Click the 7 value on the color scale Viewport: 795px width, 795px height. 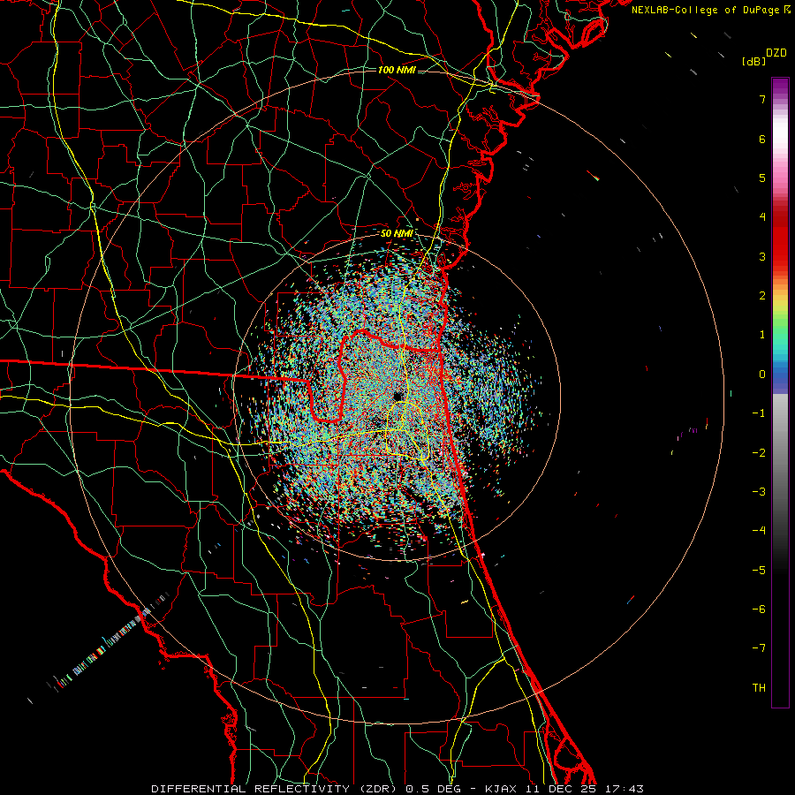(762, 99)
